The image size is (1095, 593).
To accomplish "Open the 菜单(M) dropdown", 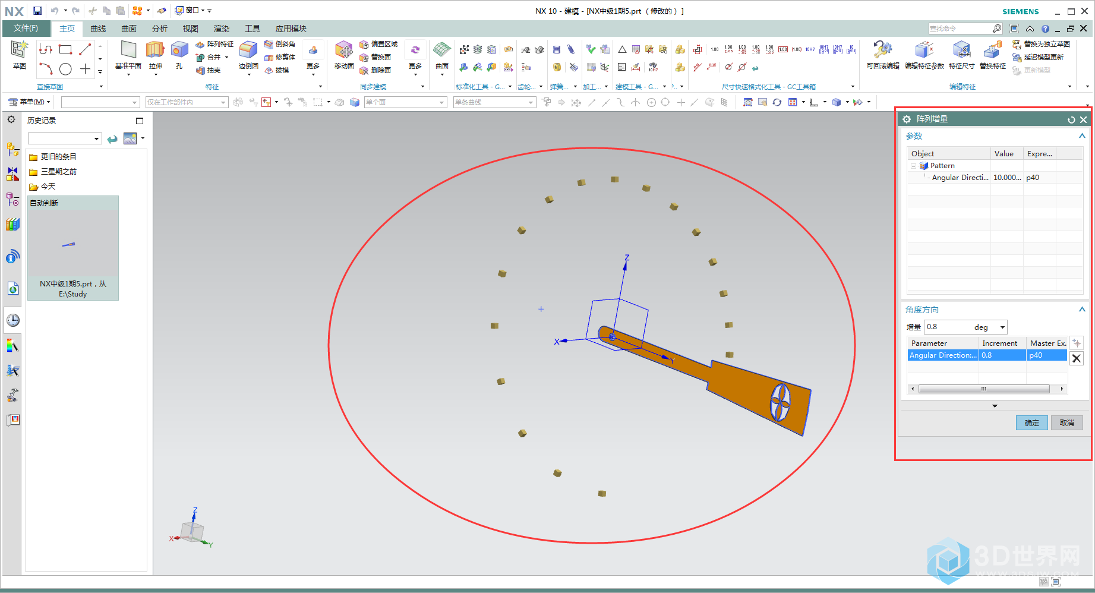I will pos(29,102).
